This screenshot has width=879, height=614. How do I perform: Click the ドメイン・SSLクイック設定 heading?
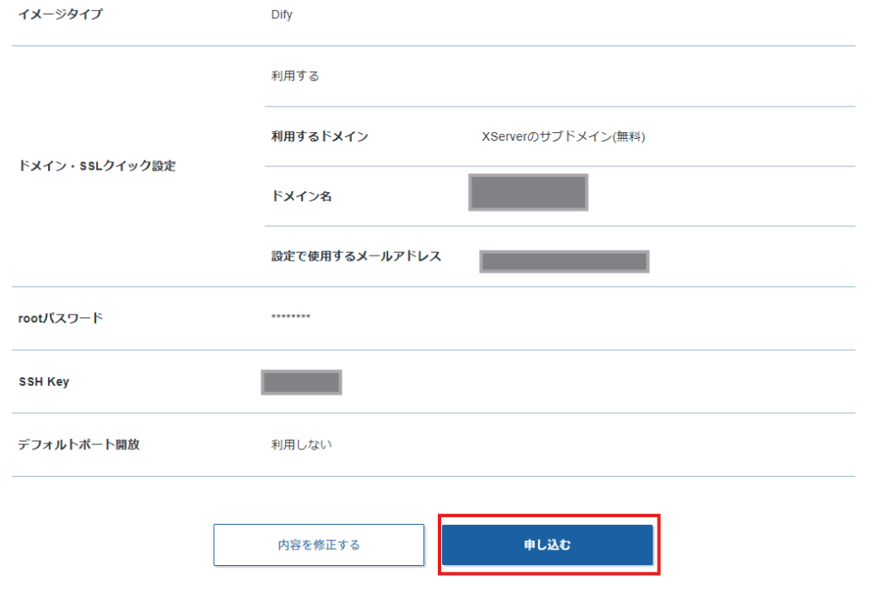pos(97,166)
